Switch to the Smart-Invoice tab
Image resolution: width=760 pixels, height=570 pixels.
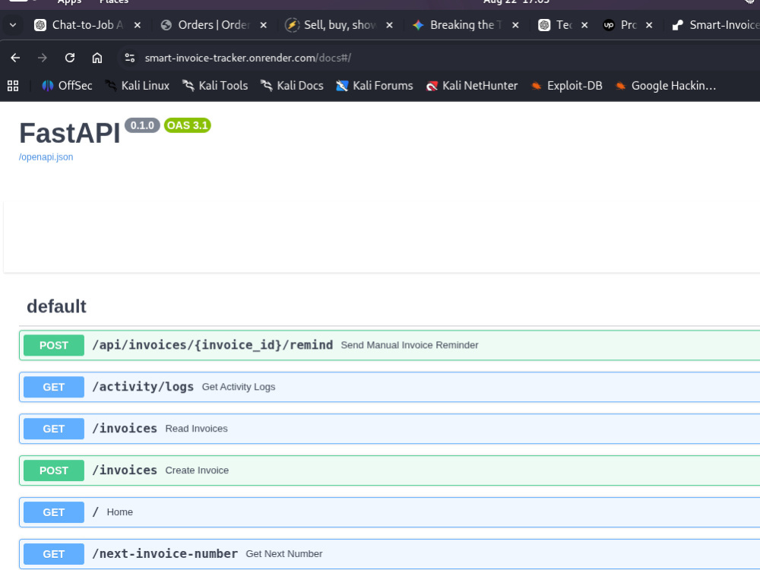click(715, 25)
